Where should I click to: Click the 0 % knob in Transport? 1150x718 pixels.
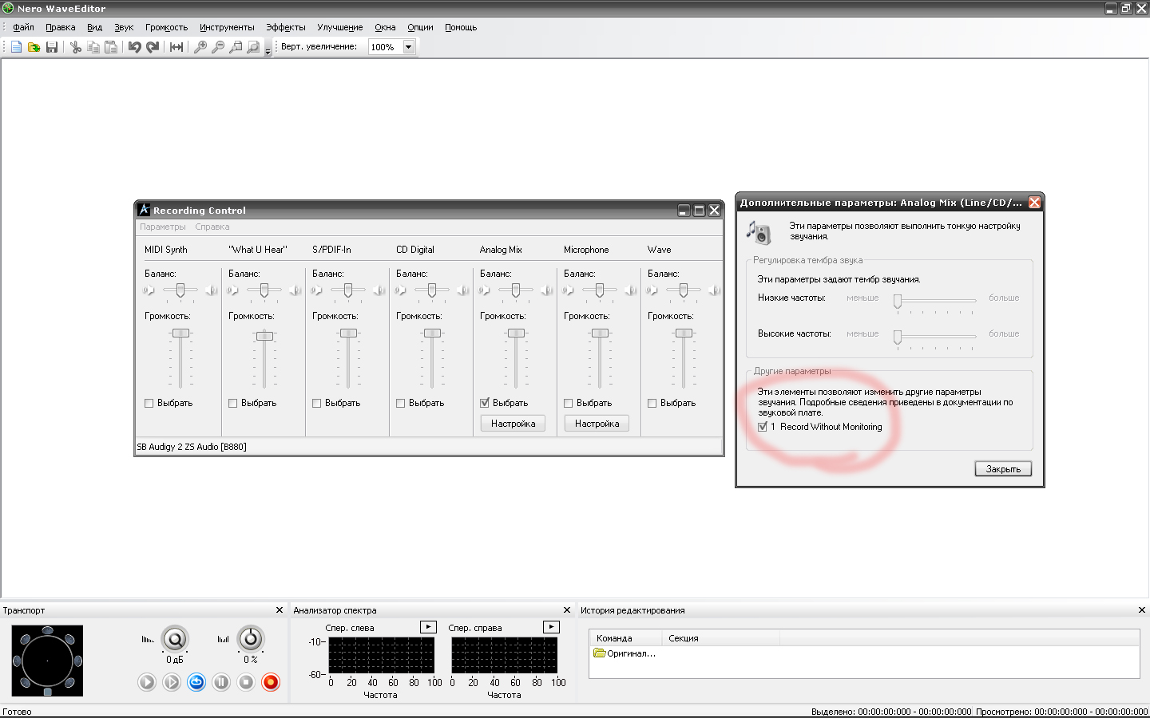pyautogui.click(x=251, y=639)
